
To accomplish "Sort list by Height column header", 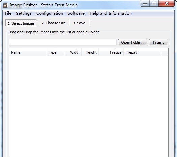I will (x=90, y=52).
